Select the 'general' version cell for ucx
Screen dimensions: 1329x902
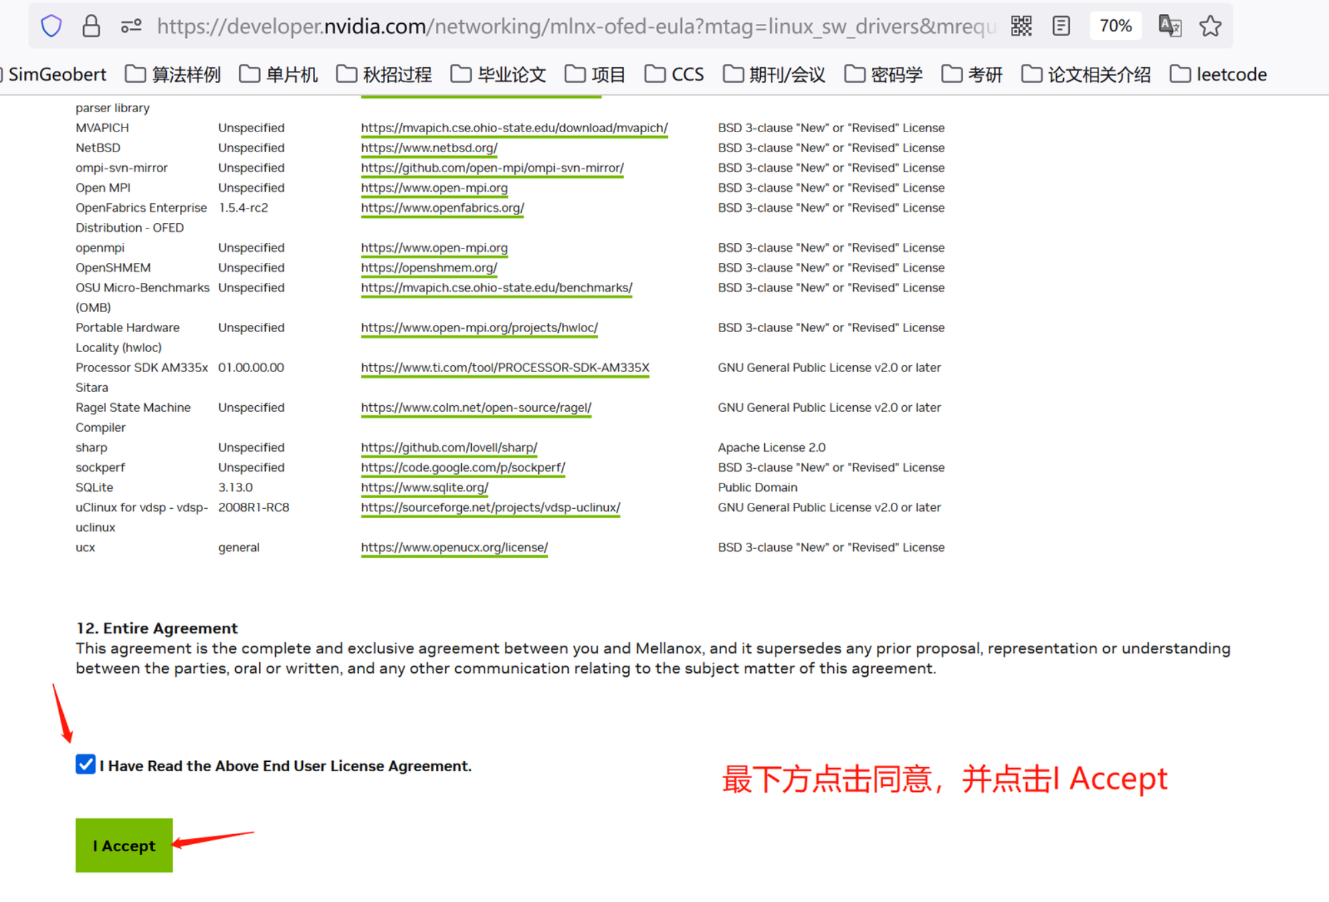pyautogui.click(x=239, y=547)
